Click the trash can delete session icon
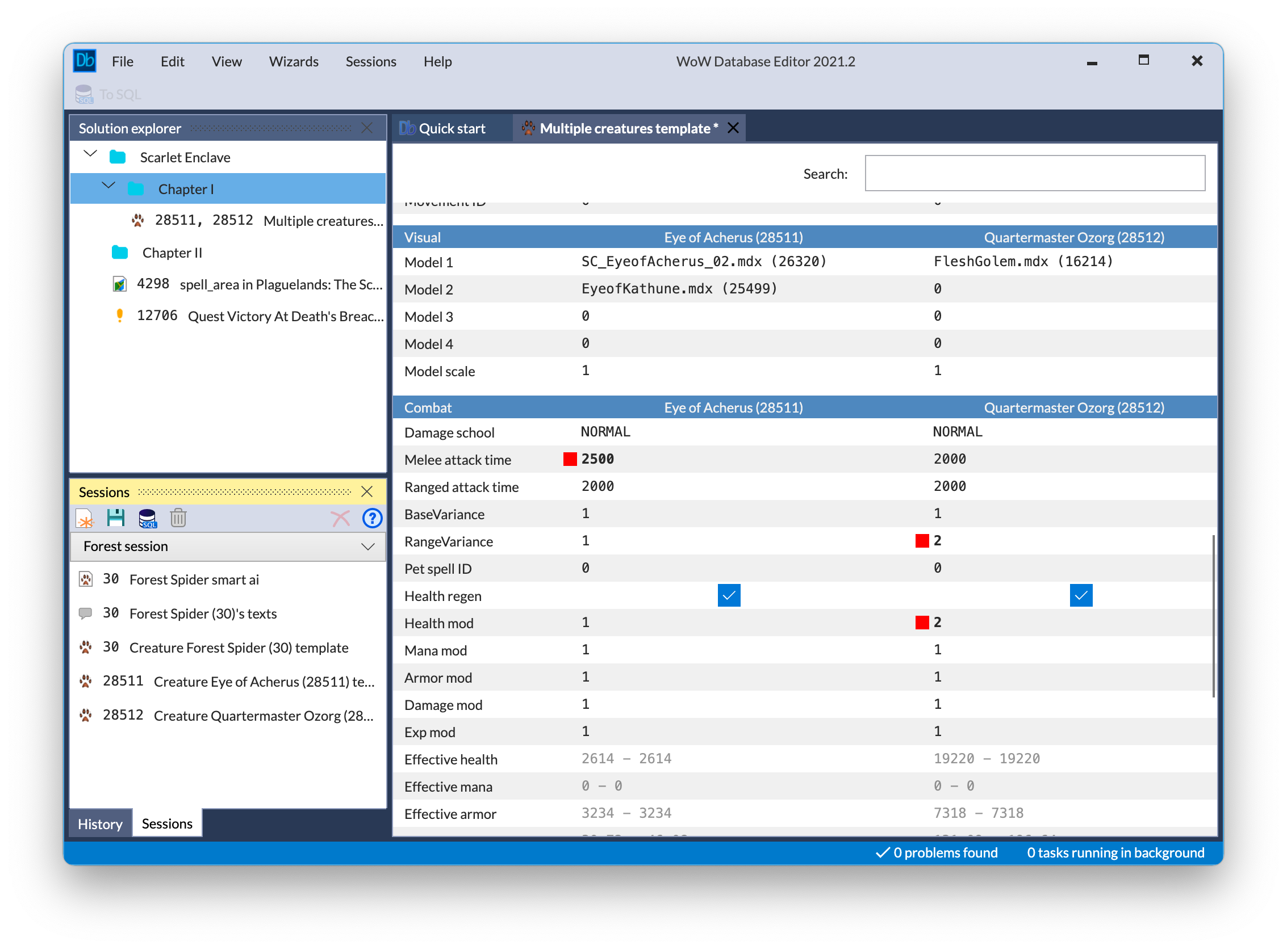 pyautogui.click(x=178, y=518)
